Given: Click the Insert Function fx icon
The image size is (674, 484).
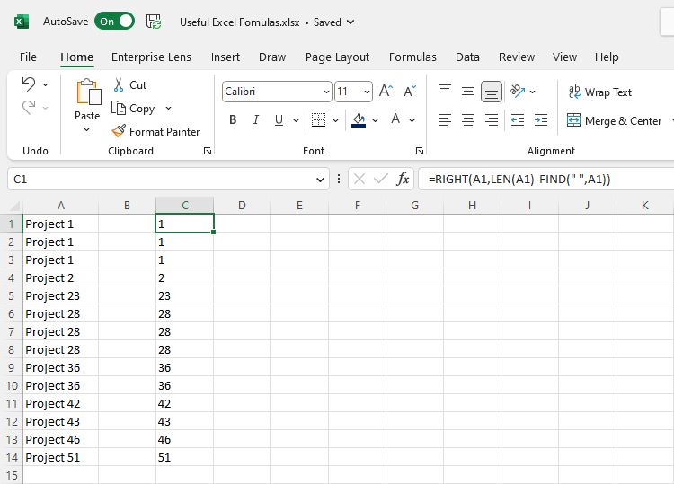Looking at the screenshot, I should (x=404, y=180).
